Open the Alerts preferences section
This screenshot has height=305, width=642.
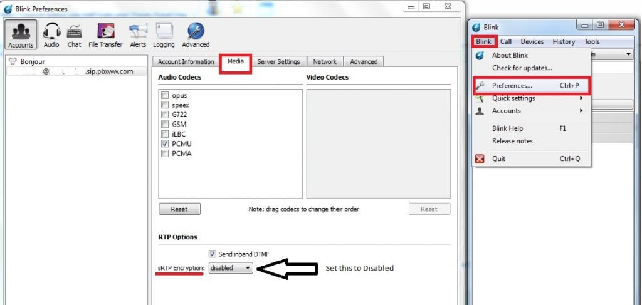click(x=138, y=34)
